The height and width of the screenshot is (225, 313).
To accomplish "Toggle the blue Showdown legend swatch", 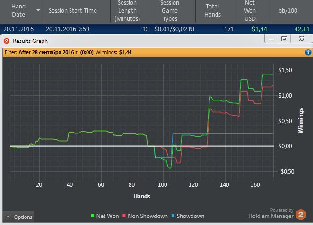I will 173,216.
